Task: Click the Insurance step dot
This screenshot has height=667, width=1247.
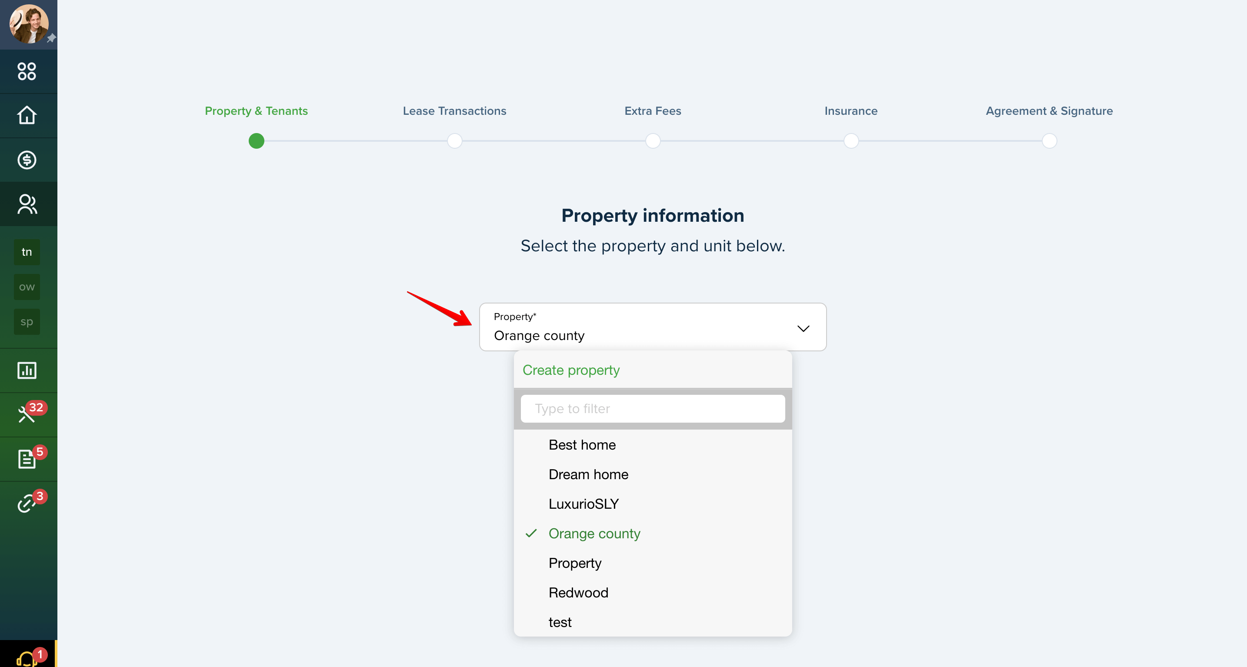Action: click(850, 141)
